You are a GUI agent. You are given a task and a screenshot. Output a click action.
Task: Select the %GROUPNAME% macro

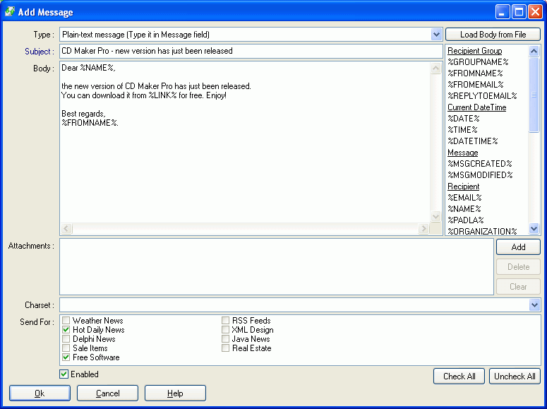(478, 62)
